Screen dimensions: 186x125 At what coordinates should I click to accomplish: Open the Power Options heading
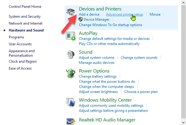click(x=94, y=71)
